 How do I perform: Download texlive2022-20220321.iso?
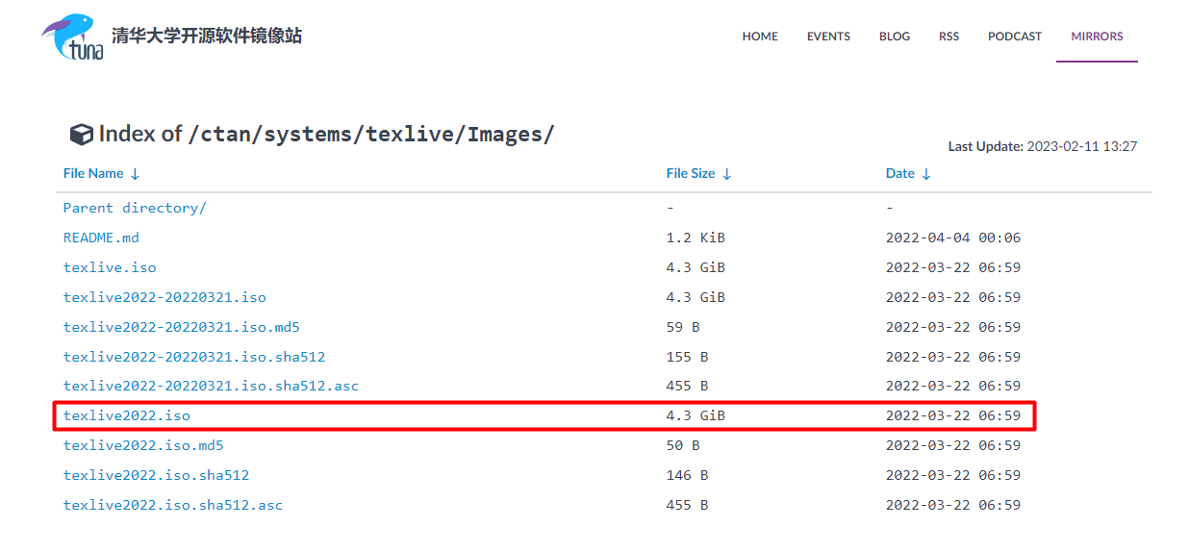tap(164, 297)
